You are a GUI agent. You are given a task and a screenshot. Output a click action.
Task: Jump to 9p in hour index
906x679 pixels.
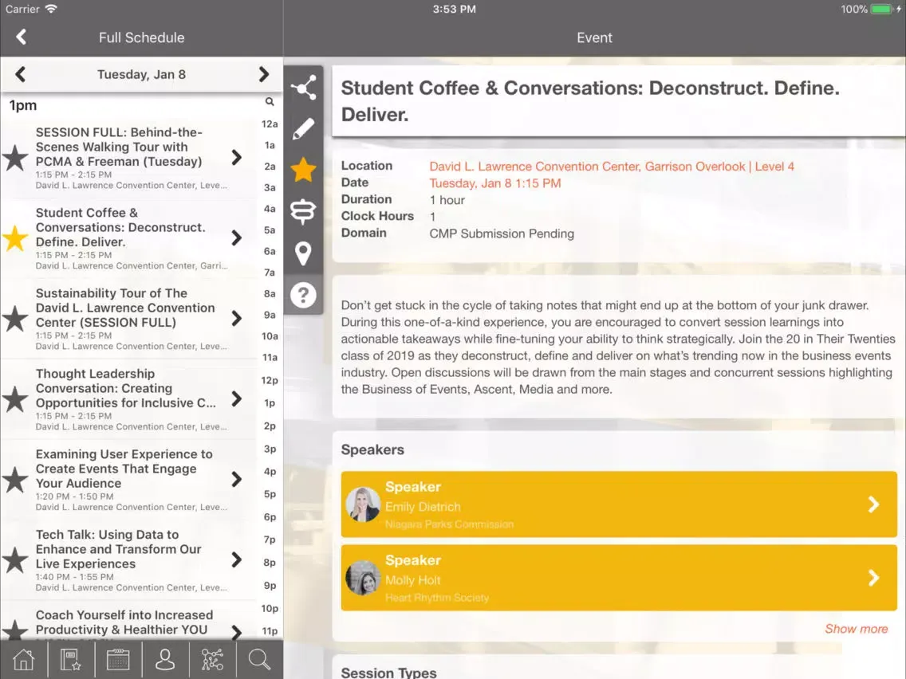point(270,586)
